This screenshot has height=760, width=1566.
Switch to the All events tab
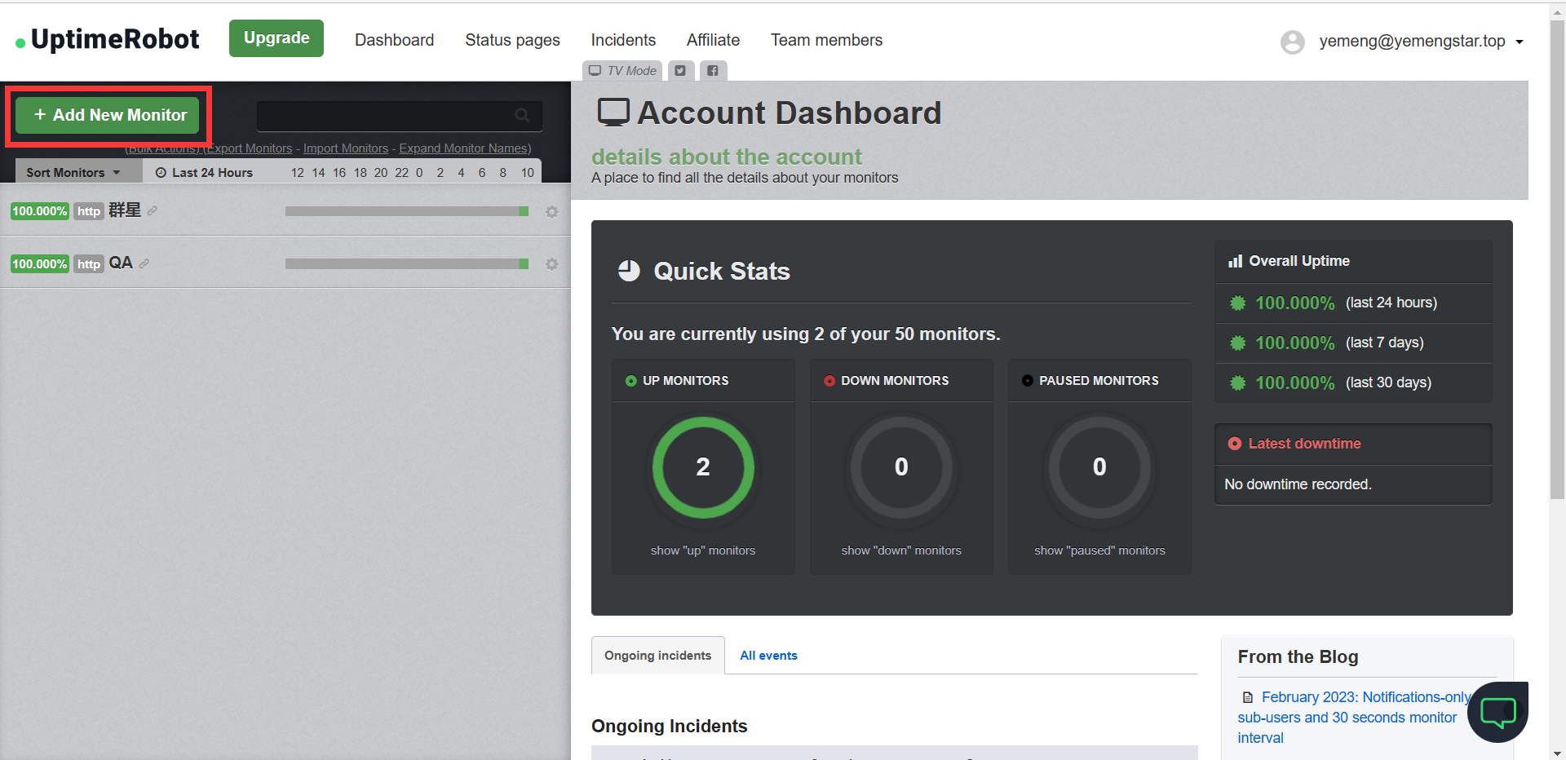[768, 656]
